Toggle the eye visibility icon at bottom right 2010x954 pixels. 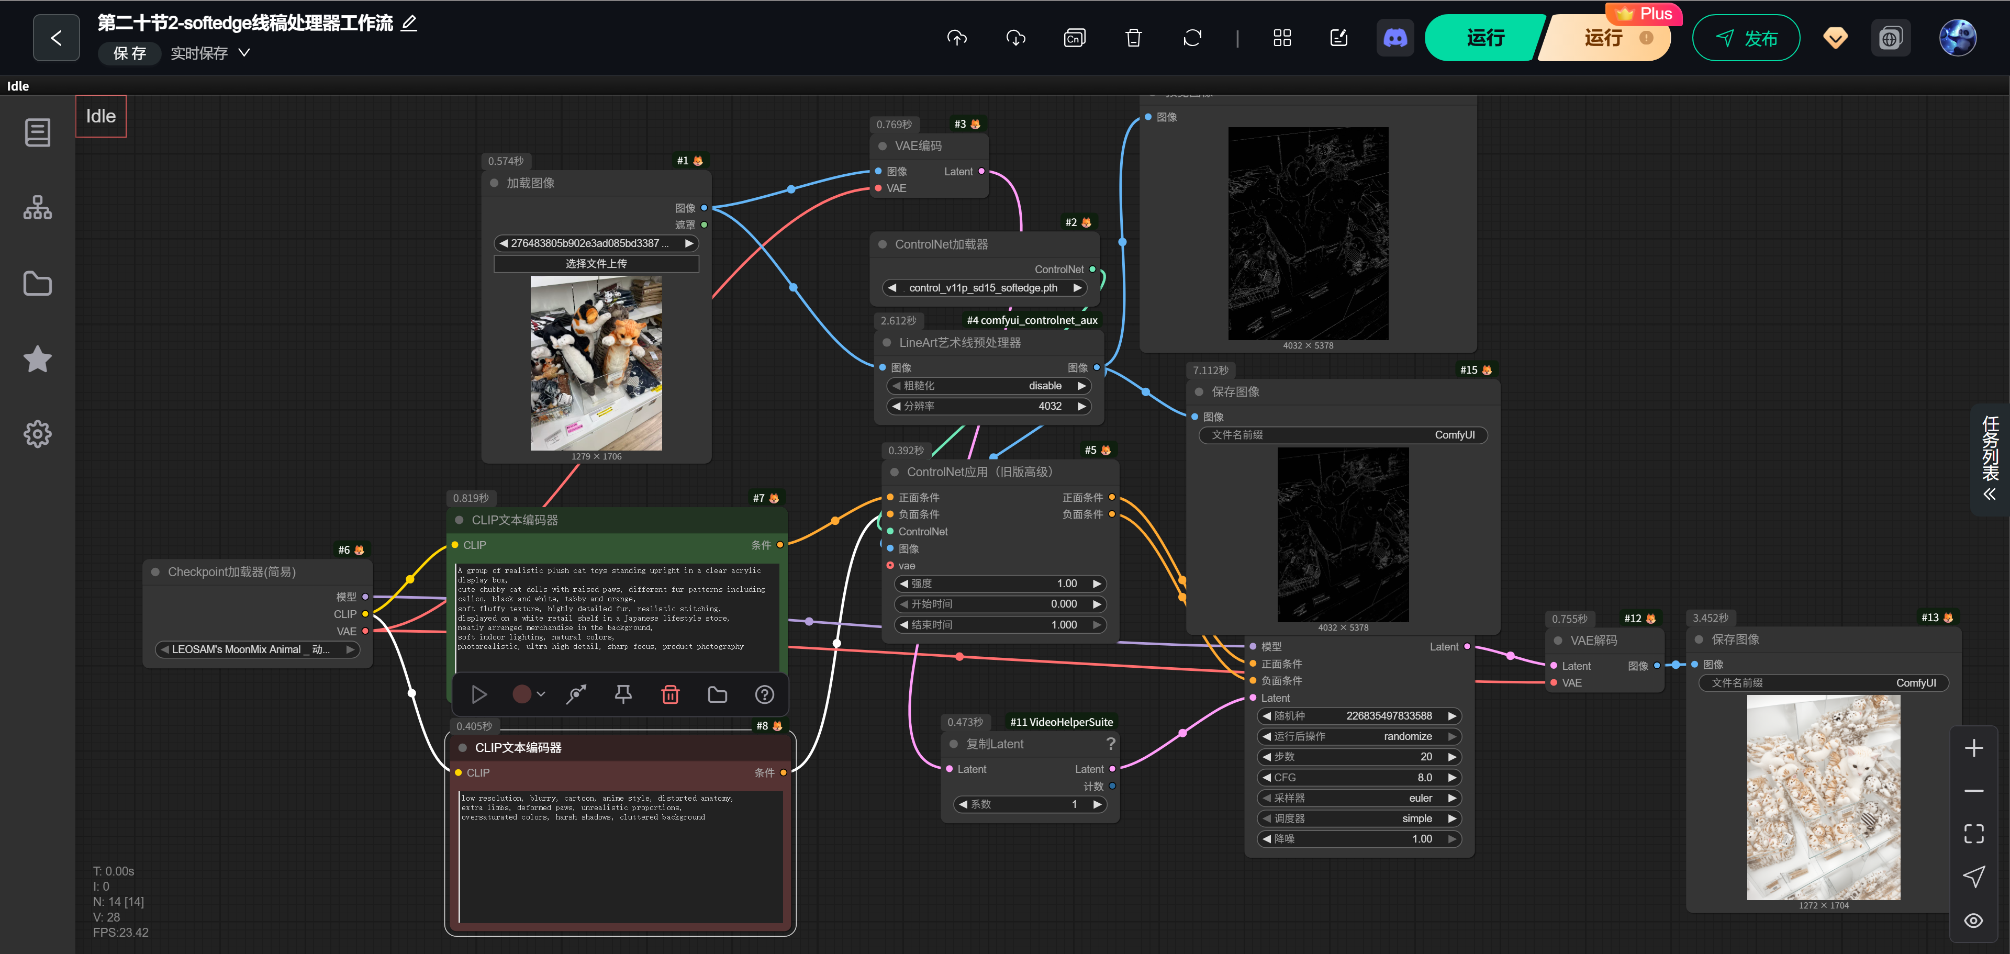point(1973,921)
